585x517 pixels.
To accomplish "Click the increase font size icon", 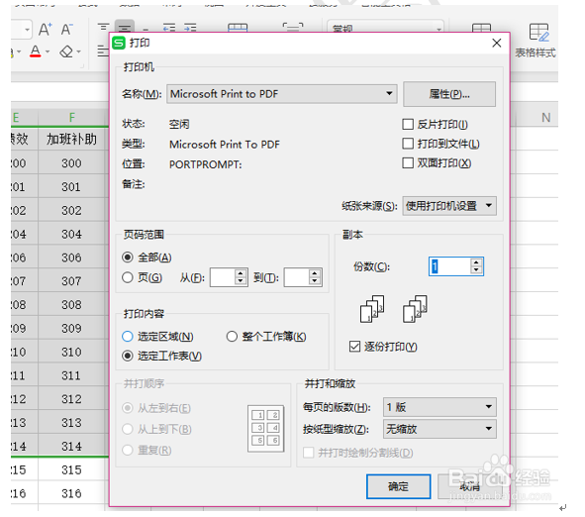I will (x=46, y=29).
